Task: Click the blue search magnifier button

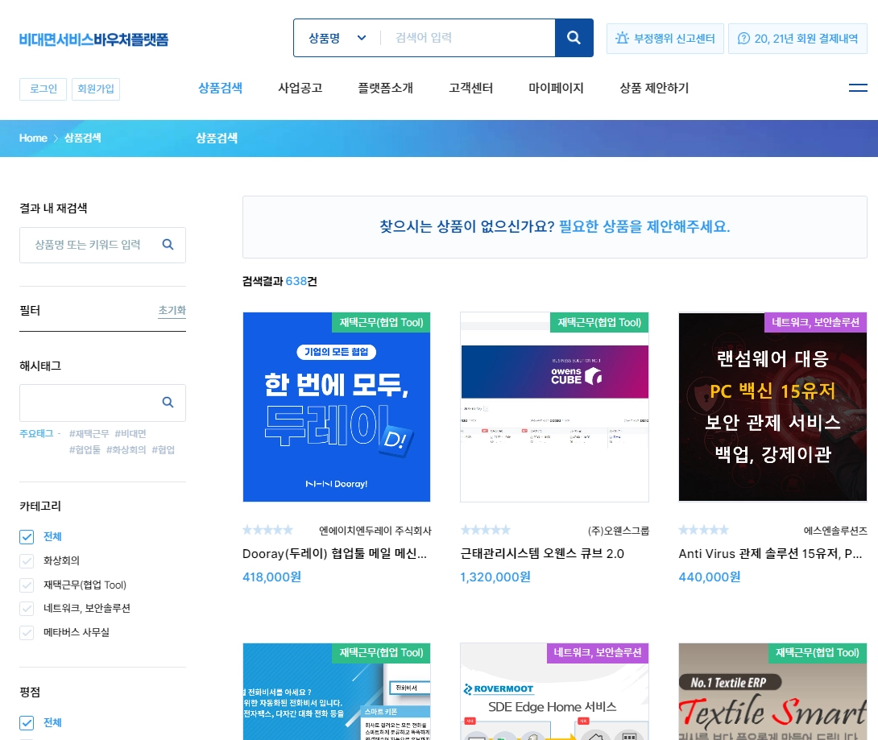Action: click(x=574, y=38)
